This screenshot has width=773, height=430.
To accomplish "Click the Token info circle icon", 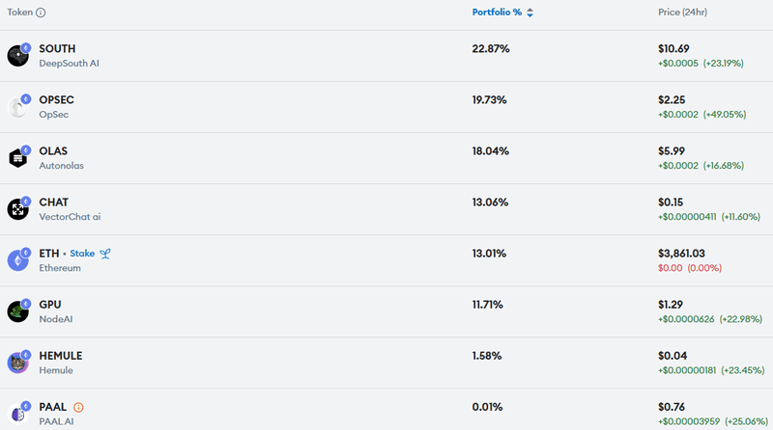I will (41, 13).
